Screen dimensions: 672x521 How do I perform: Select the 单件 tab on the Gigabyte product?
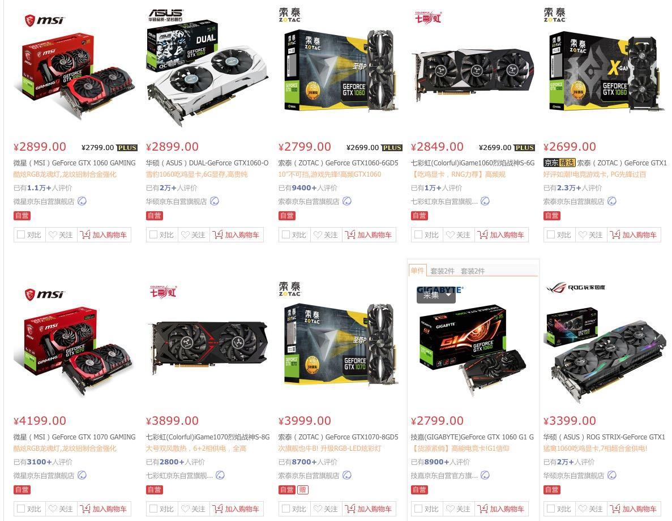click(x=417, y=271)
